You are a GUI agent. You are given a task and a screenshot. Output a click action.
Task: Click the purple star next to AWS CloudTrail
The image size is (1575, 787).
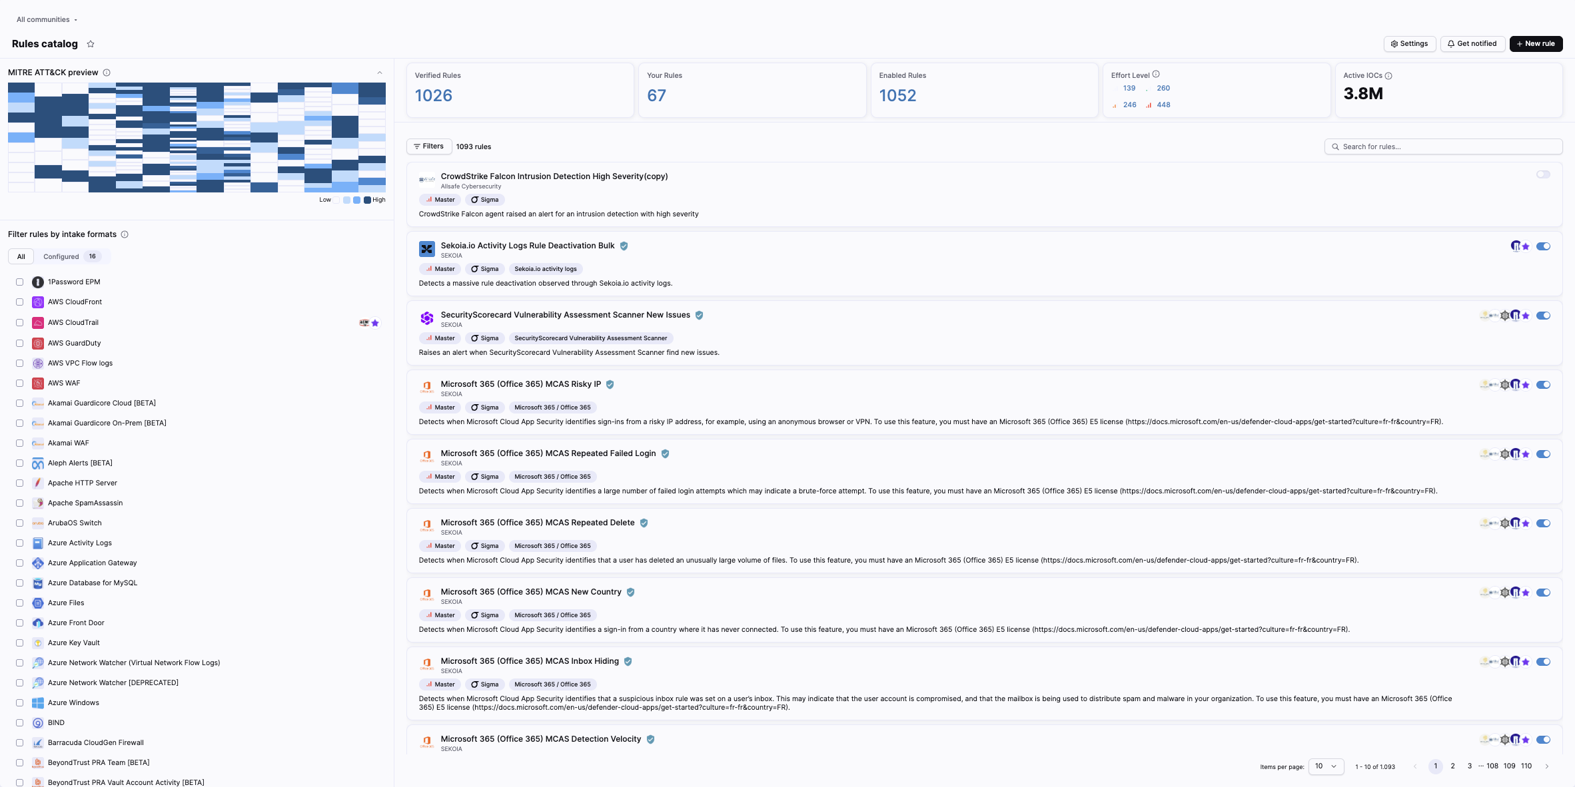tap(375, 323)
